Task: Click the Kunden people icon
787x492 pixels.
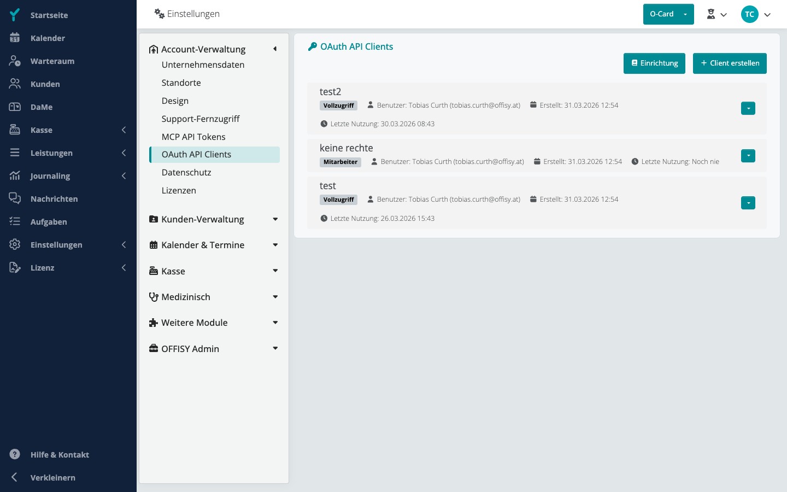Action: (15, 84)
